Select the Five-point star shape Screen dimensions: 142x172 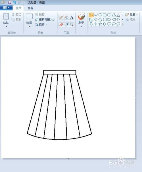100,24
